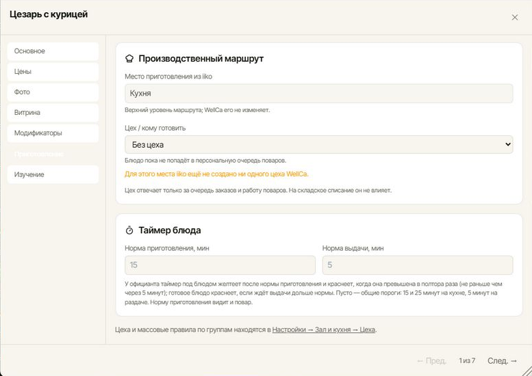
Task: Click the Производственный маршрут heading
Action: point(201,59)
